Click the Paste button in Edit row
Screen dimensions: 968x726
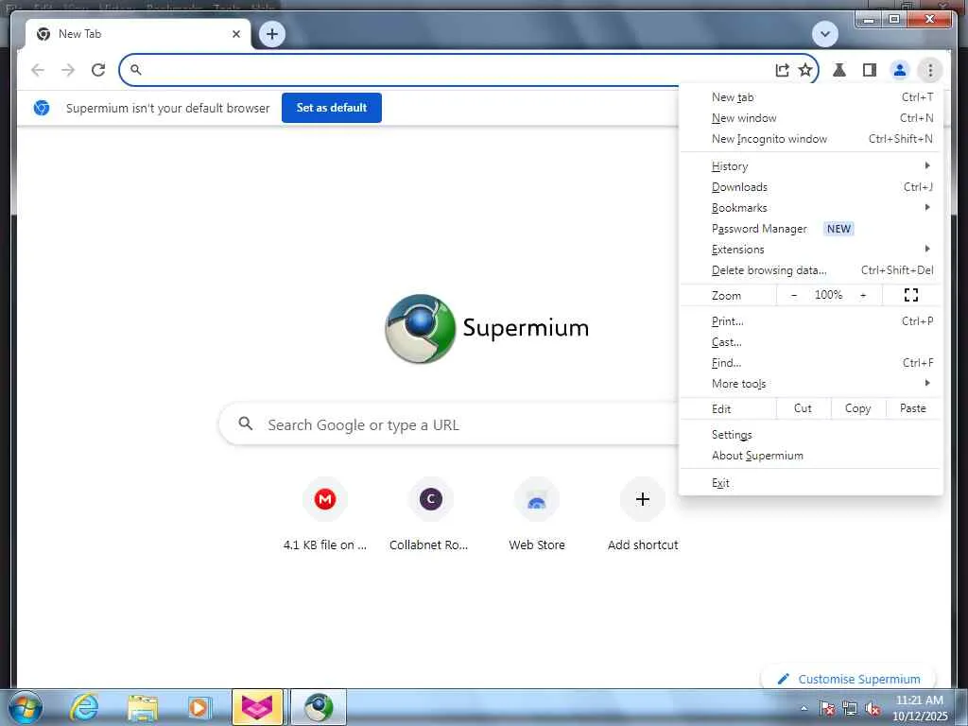point(912,408)
